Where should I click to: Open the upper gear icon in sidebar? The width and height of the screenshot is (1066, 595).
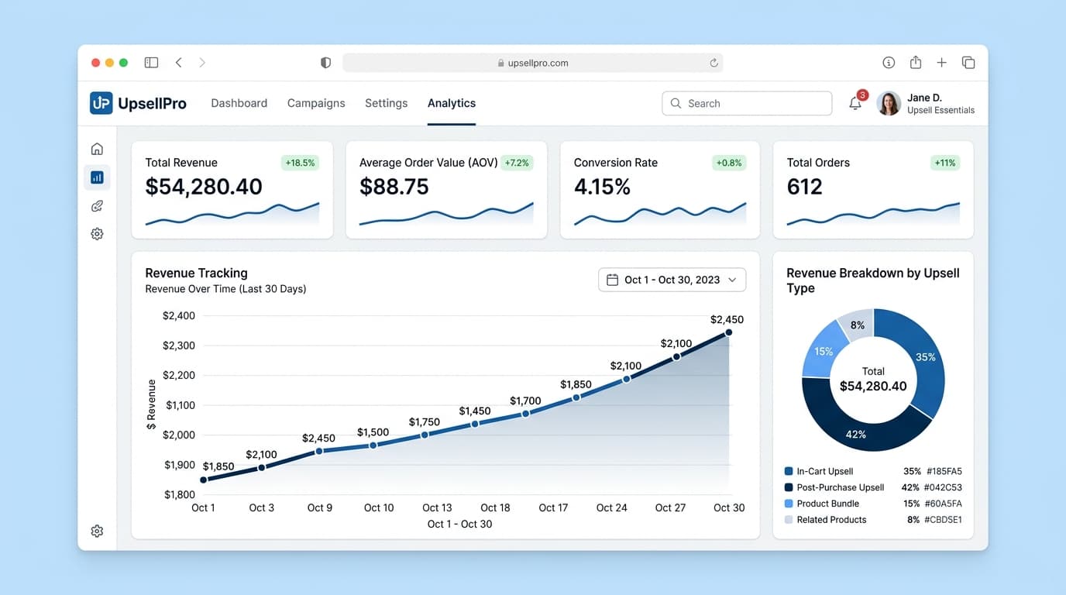coord(97,234)
